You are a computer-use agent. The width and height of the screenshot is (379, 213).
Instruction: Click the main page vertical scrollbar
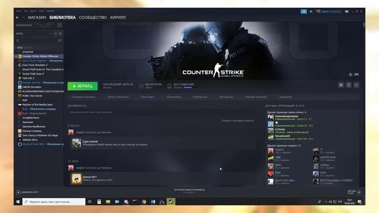(x=364, y=24)
